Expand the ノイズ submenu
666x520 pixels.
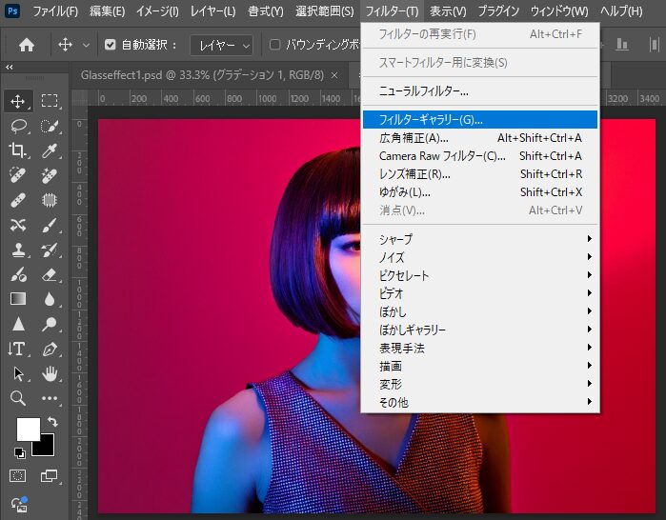(480, 257)
